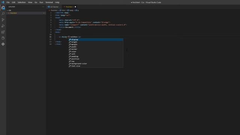Open the Go menu
This screenshot has width=240, height=135.
tap(36, 2)
